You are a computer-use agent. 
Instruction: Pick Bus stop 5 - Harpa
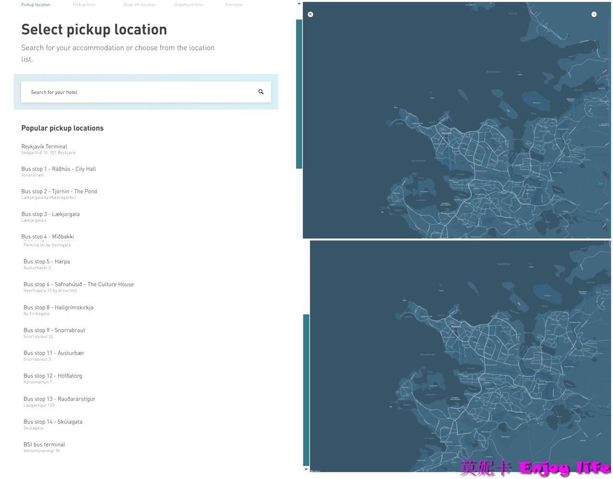[46, 262]
